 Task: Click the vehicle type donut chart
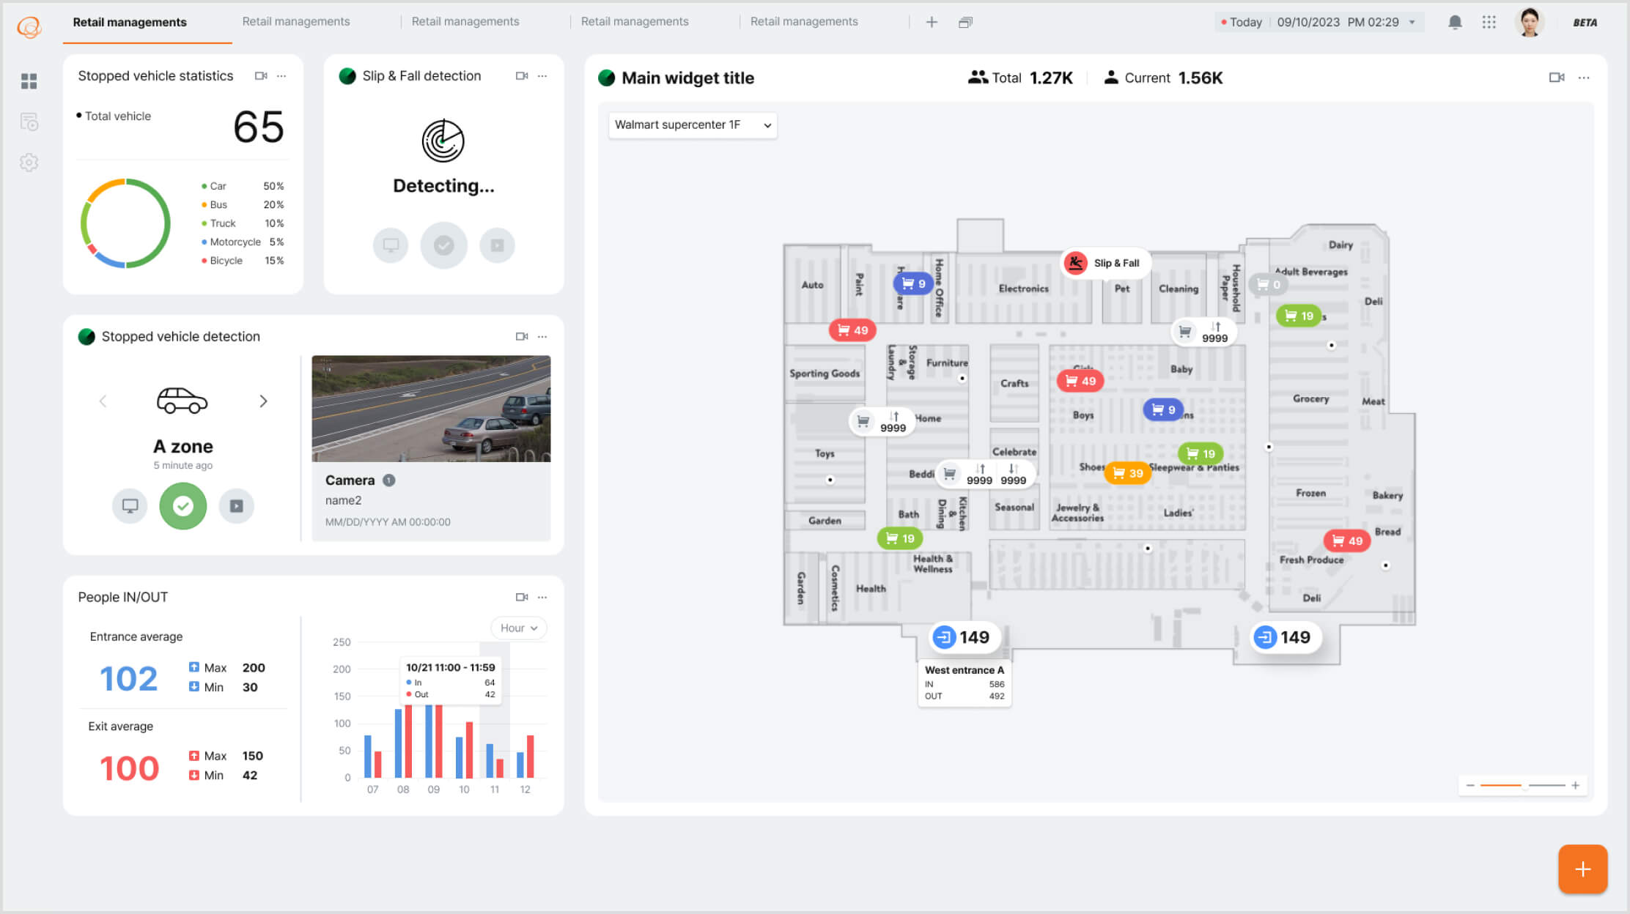click(125, 223)
